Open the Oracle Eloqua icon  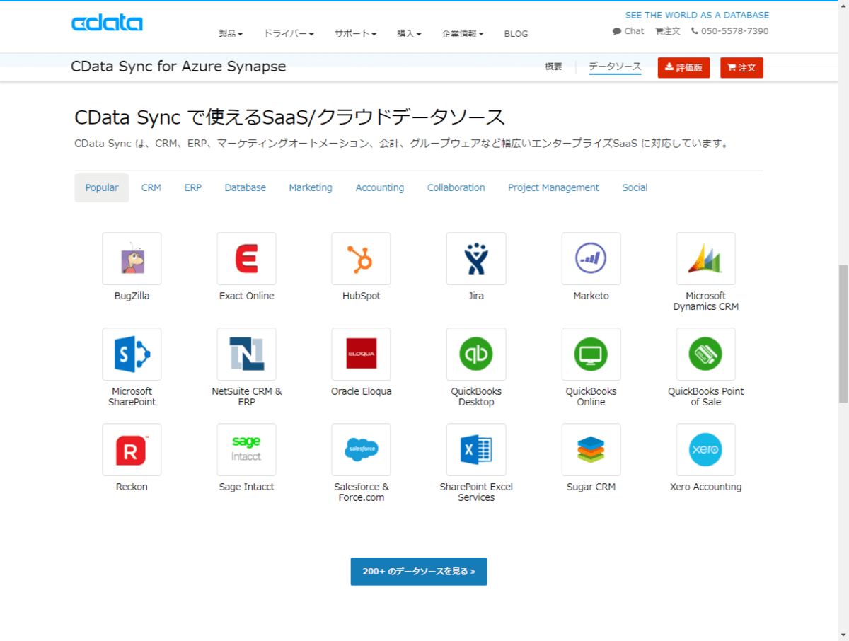361,354
